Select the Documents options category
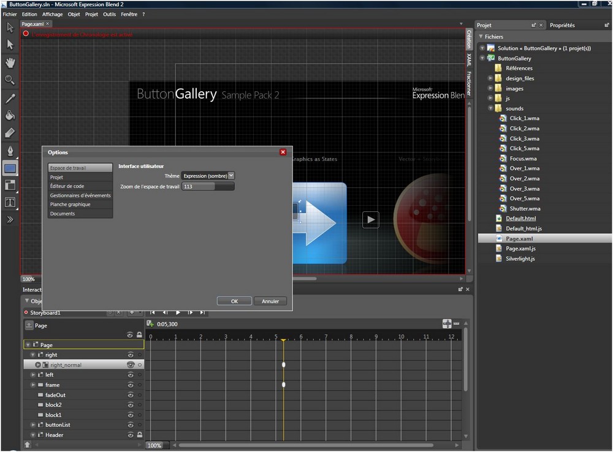 coord(80,213)
